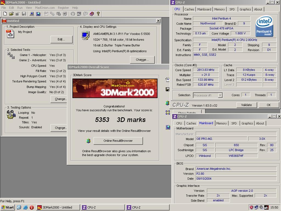
Task: Click the Show Desktop quick launch icon
Action: coord(19,207)
